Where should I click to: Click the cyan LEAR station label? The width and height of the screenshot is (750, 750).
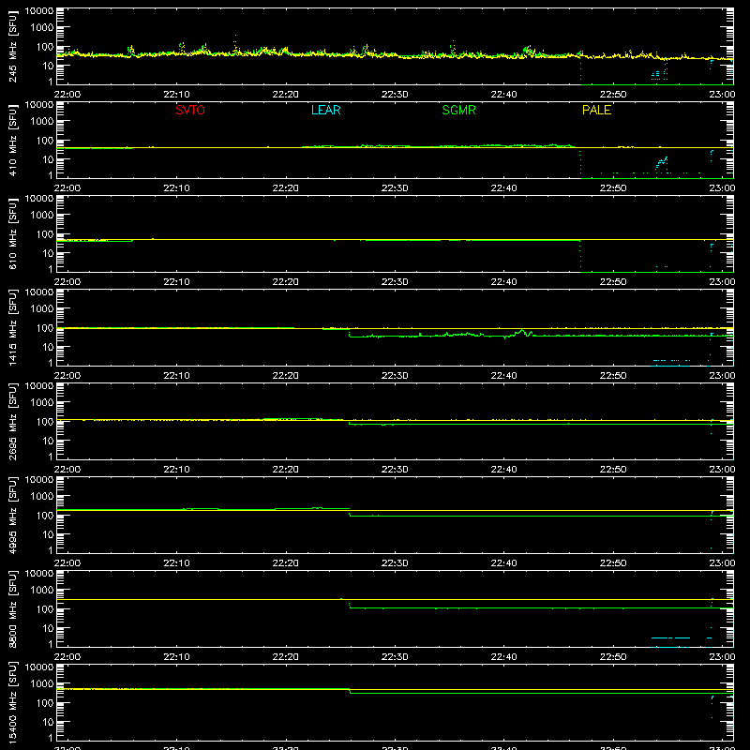(x=325, y=110)
